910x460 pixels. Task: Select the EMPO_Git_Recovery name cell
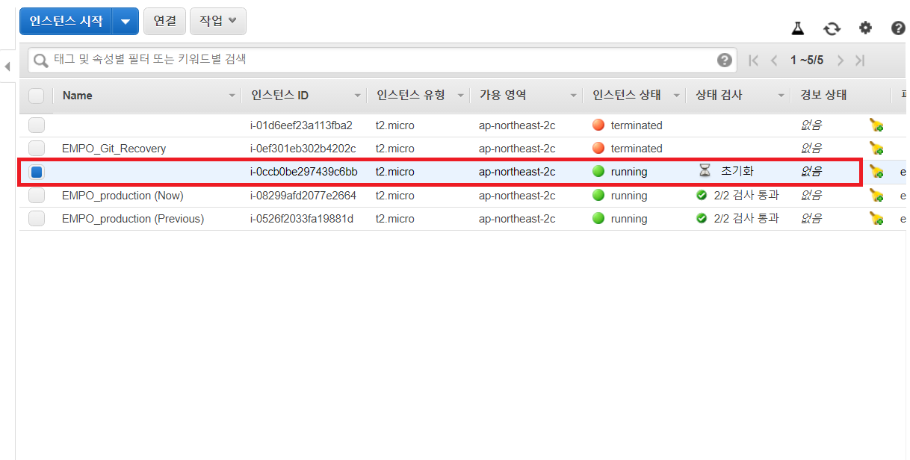(x=114, y=149)
